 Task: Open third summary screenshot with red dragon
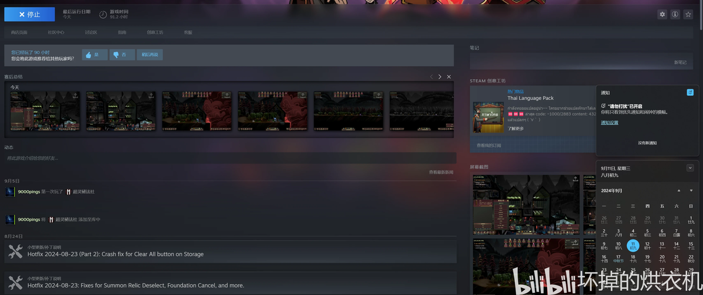pyautogui.click(x=197, y=111)
